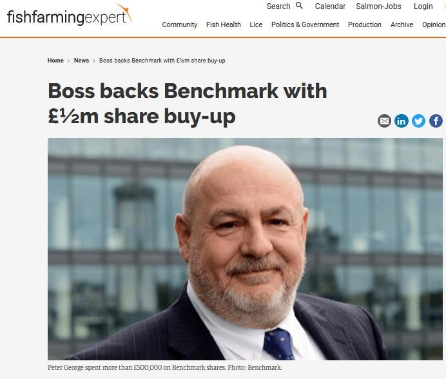Select the Lice menu item

click(256, 24)
